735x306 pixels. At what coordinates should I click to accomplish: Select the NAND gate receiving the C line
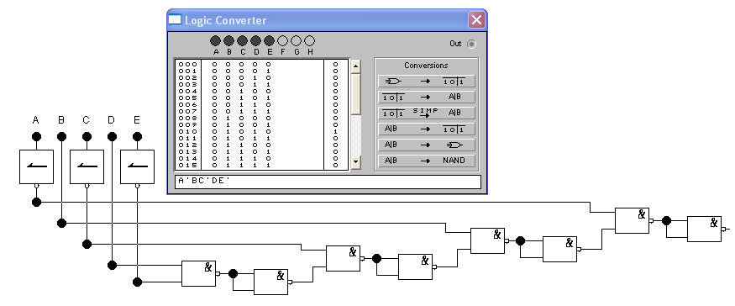tap(343, 258)
